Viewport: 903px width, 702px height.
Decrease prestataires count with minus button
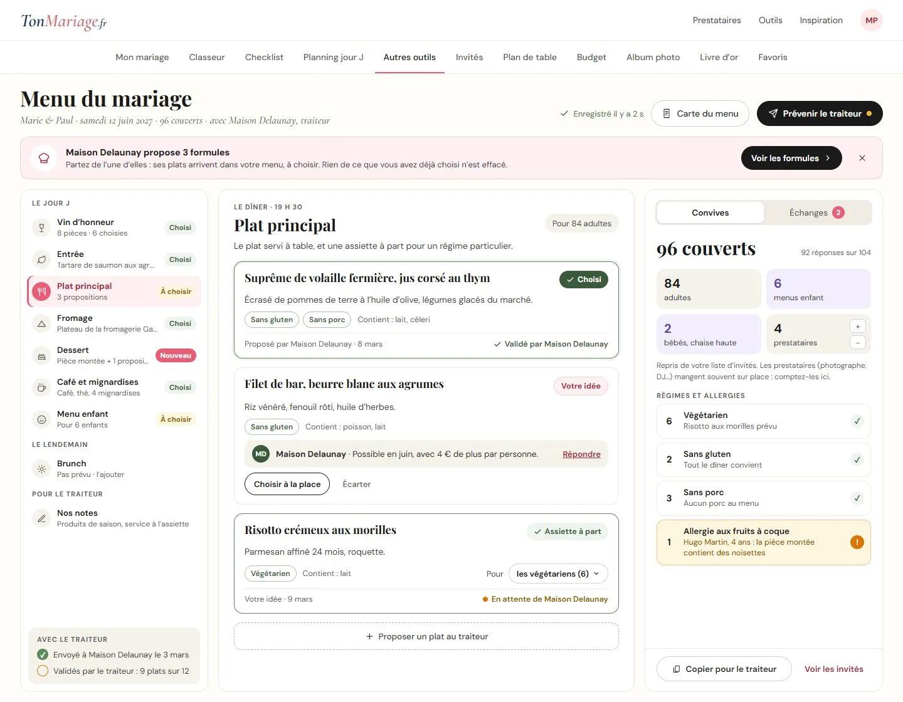point(858,342)
